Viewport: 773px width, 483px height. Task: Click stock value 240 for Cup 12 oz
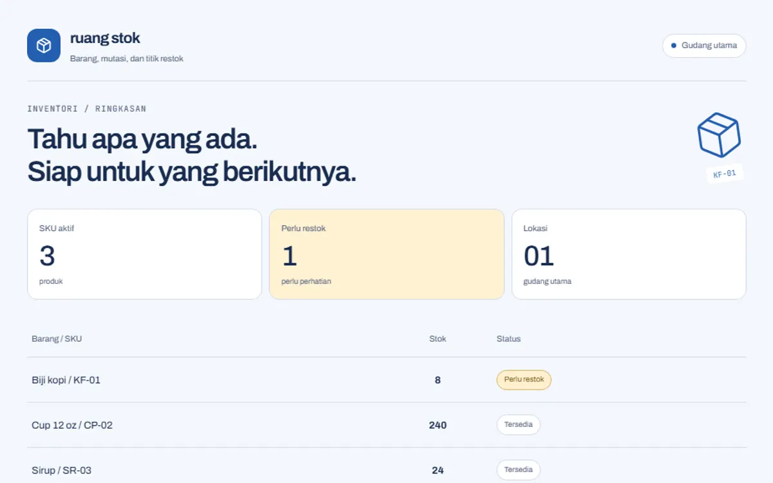pyautogui.click(x=437, y=425)
